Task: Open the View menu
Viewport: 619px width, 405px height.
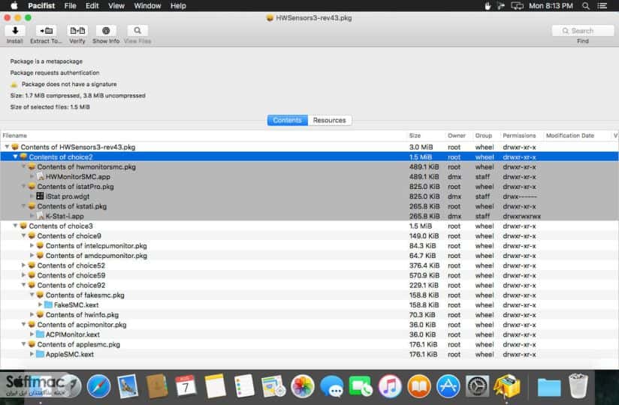Action: point(116,6)
